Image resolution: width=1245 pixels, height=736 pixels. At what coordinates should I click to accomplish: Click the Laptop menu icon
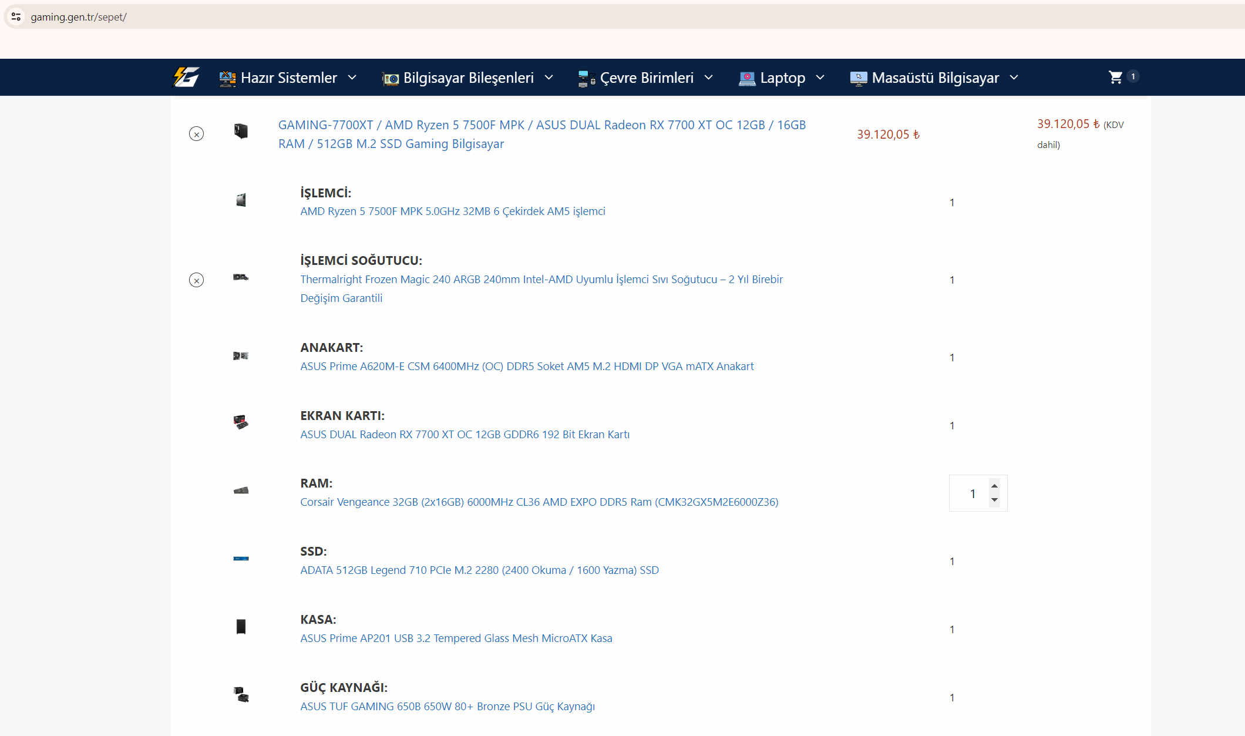[x=747, y=78]
